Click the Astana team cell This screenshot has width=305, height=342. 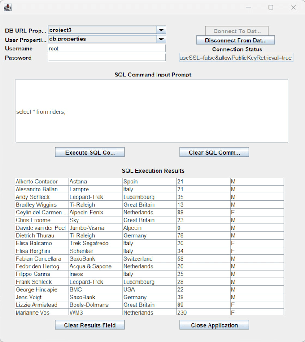click(96, 182)
